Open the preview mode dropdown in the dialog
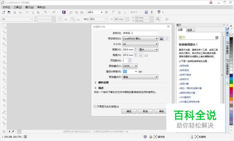Image resolution: width=234 pixels, height=141 pixels. click(x=140, y=77)
